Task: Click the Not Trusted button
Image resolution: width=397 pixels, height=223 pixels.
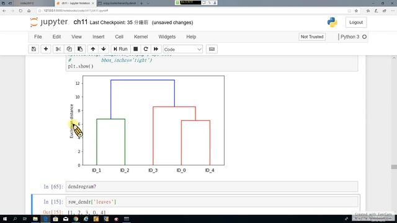Action: point(312,37)
